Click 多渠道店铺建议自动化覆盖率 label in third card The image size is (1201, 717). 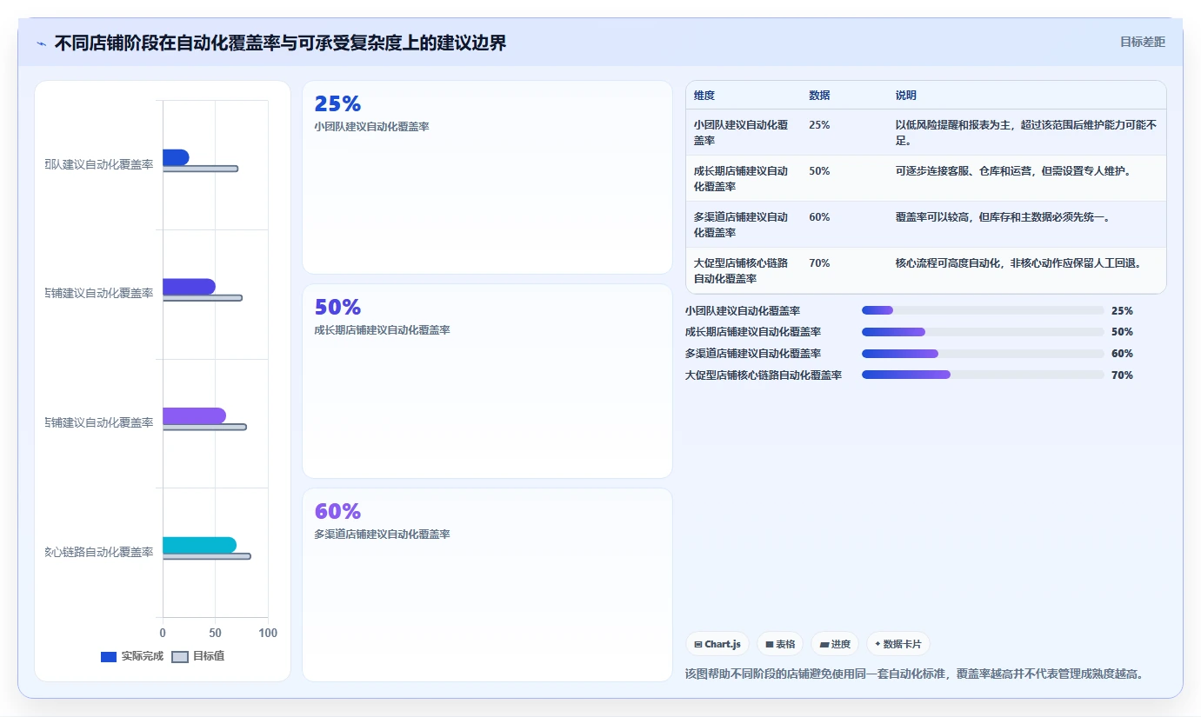(382, 534)
